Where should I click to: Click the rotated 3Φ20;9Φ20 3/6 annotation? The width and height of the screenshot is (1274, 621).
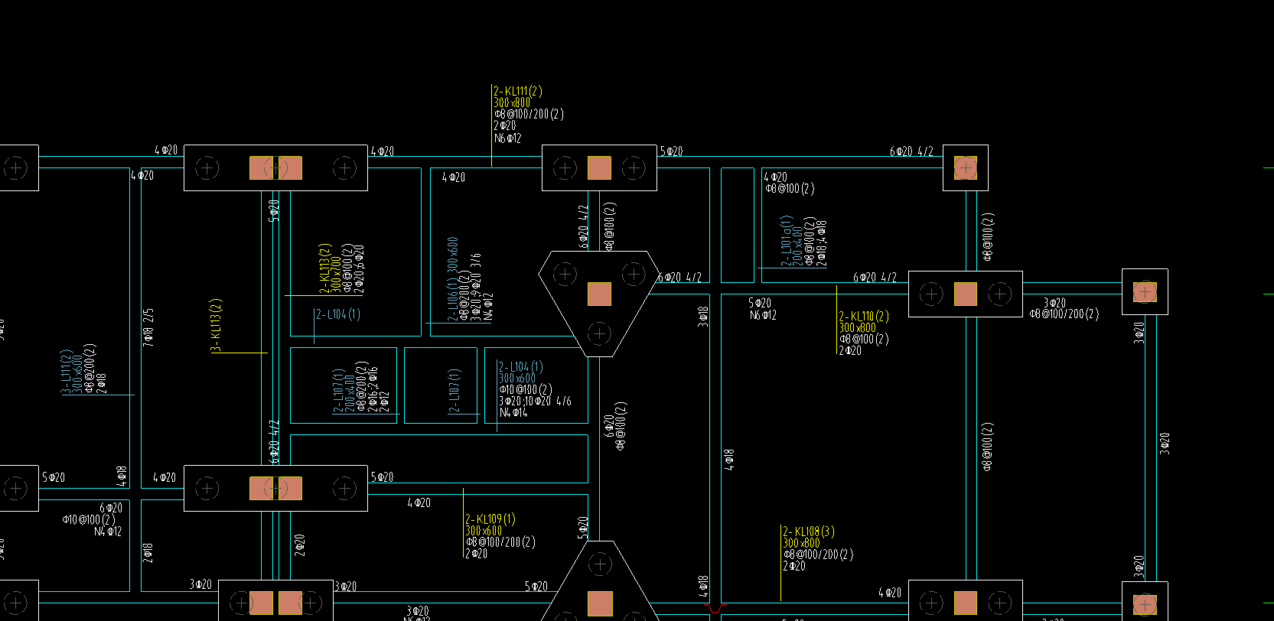tap(476, 288)
